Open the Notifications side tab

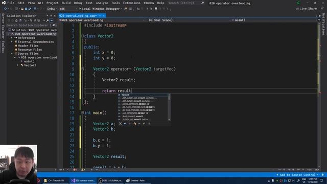(x=323, y=24)
